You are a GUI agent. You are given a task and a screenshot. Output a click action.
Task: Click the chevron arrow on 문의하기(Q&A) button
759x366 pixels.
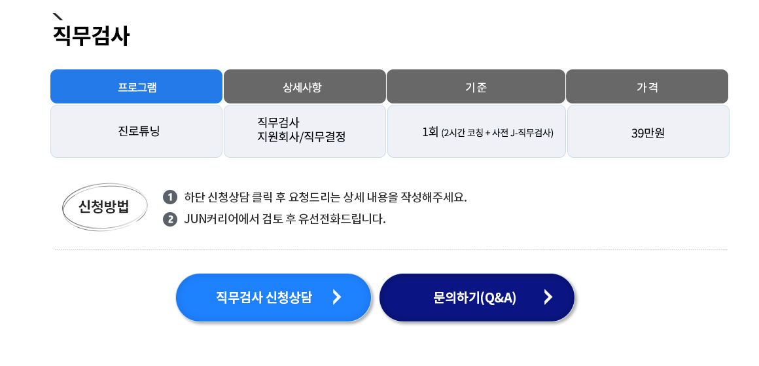[548, 297]
